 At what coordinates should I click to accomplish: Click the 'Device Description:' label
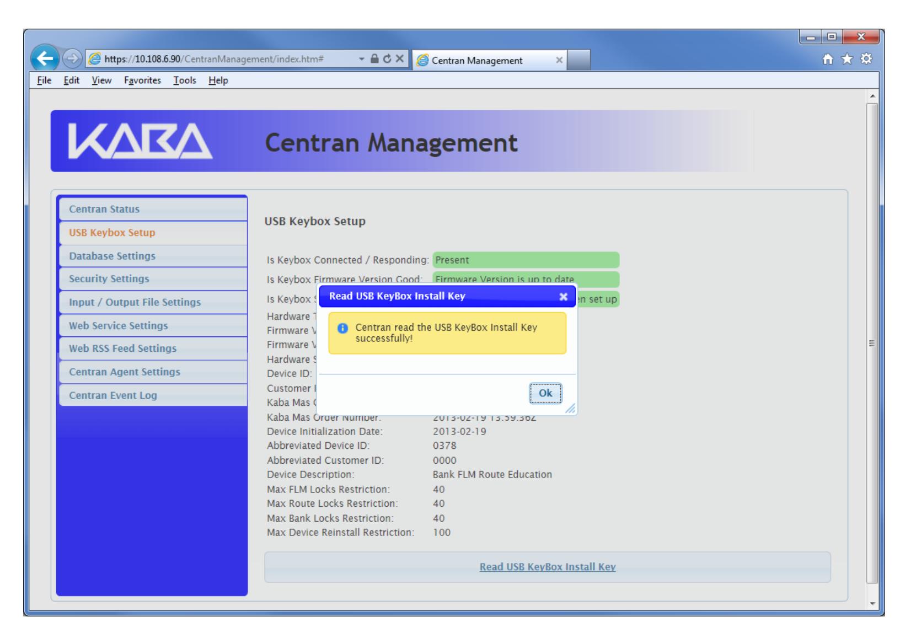tap(310, 475)
